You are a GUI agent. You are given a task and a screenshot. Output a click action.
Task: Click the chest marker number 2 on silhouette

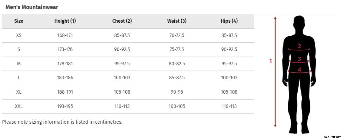(299, 46)
